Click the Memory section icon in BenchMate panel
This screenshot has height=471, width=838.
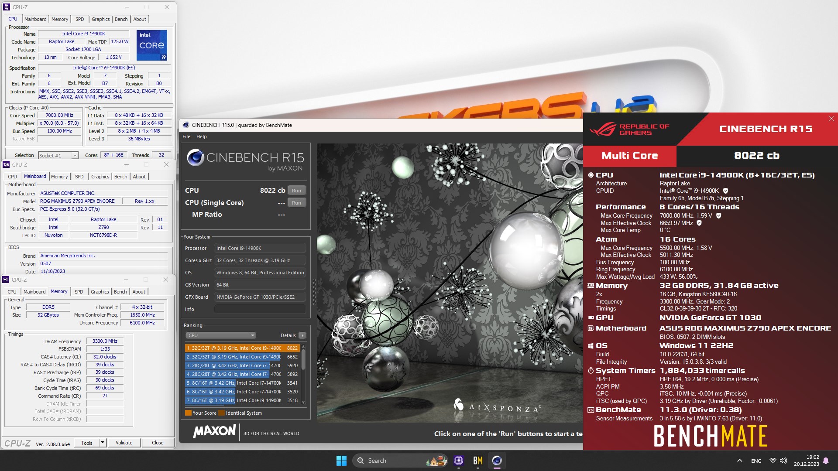(x=591, y=286)
